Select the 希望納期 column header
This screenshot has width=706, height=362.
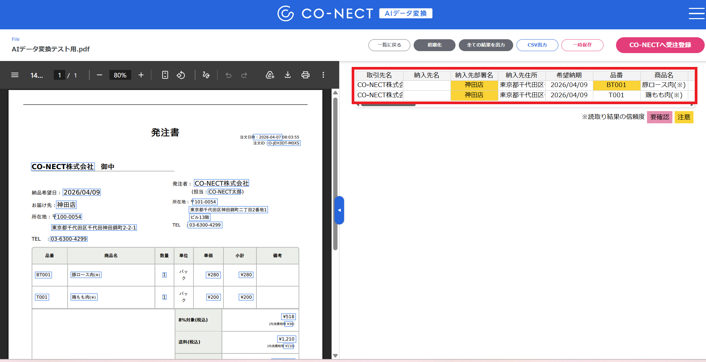tap(569, 75)
